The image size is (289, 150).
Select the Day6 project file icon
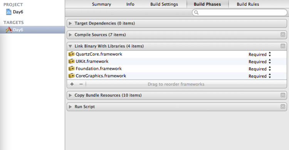coord(8,12)
